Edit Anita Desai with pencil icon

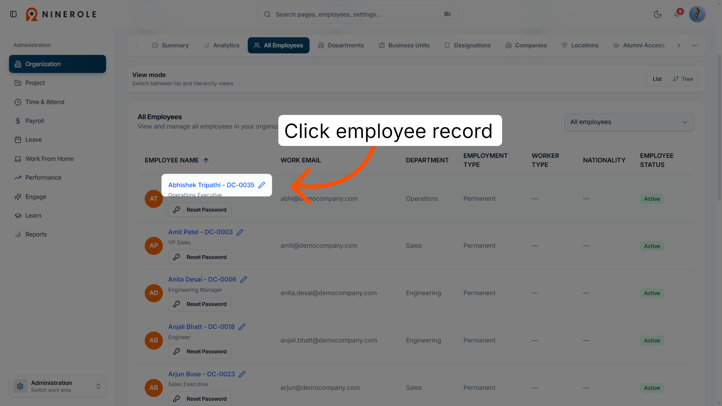pyautogui.click(x=244, y=279)
